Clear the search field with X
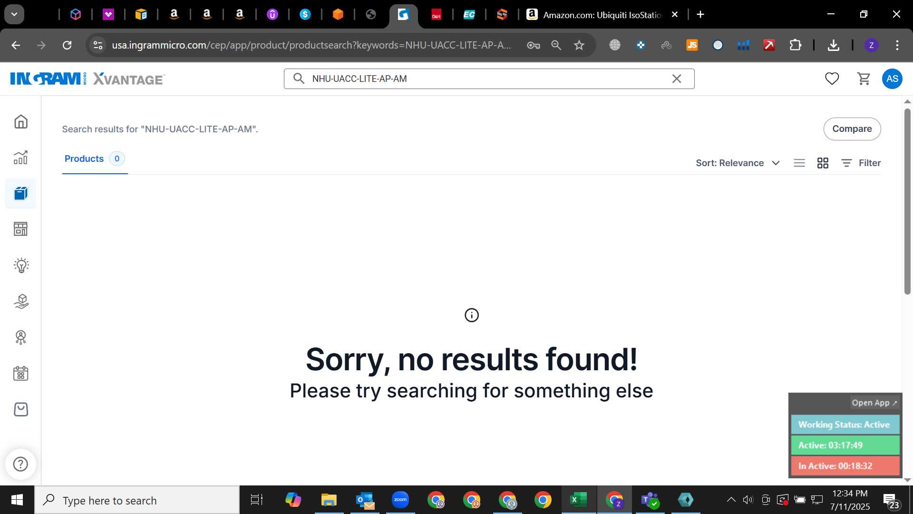Viewport: 913px width, 514px height. coord(676,79)
